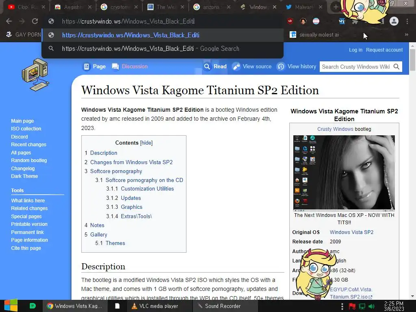Click the infobox desktop screenshot thumbnail

pyautogui.click(x=344, y=173)
